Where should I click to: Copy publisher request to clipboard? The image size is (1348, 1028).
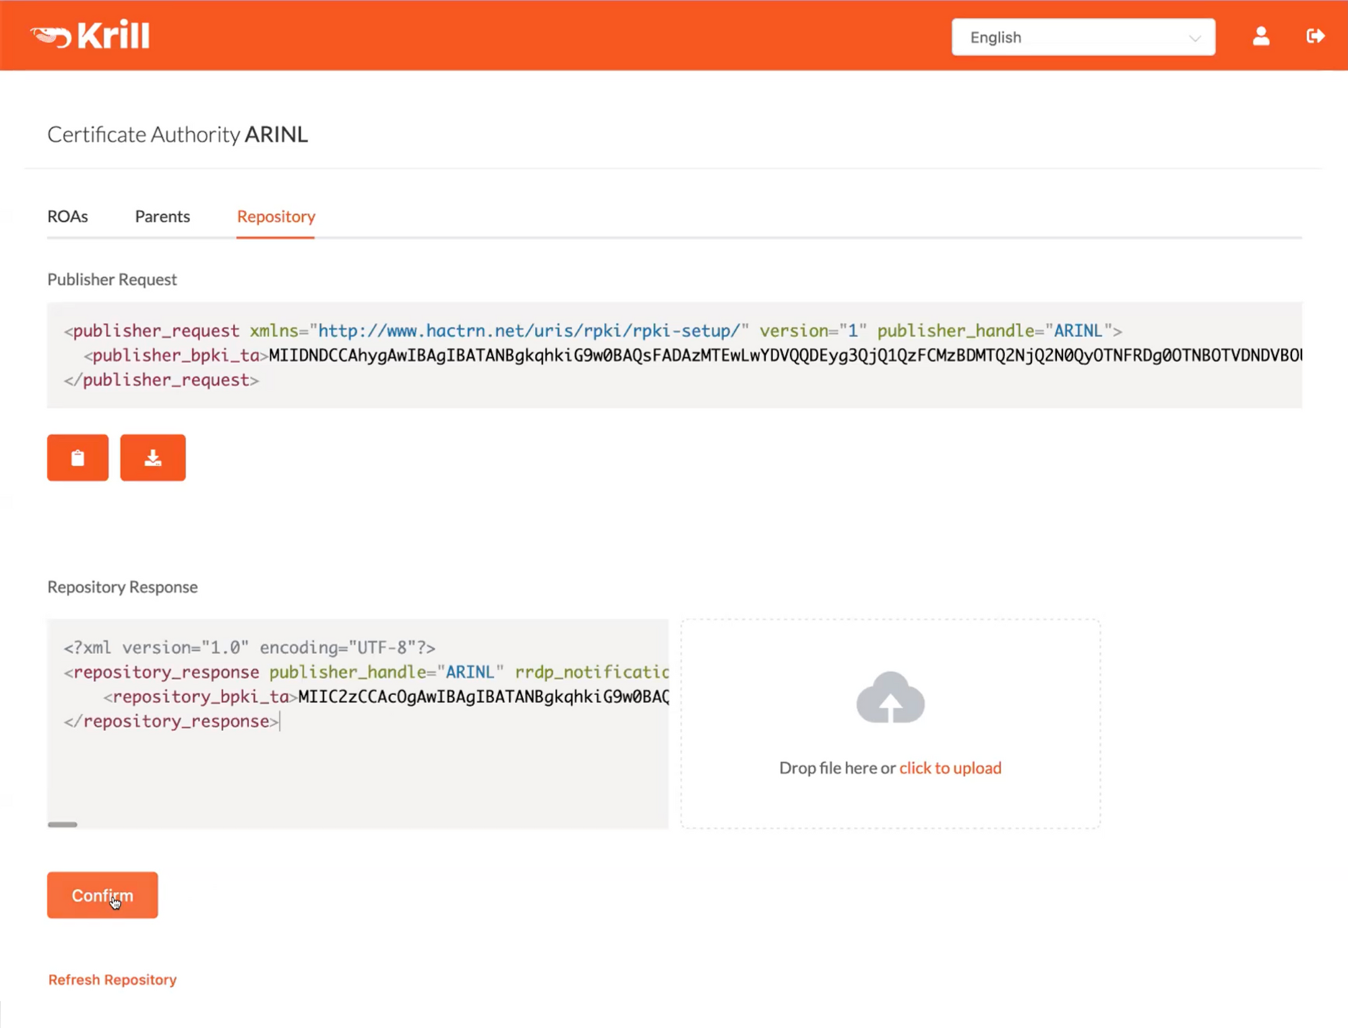pos(78,458)
